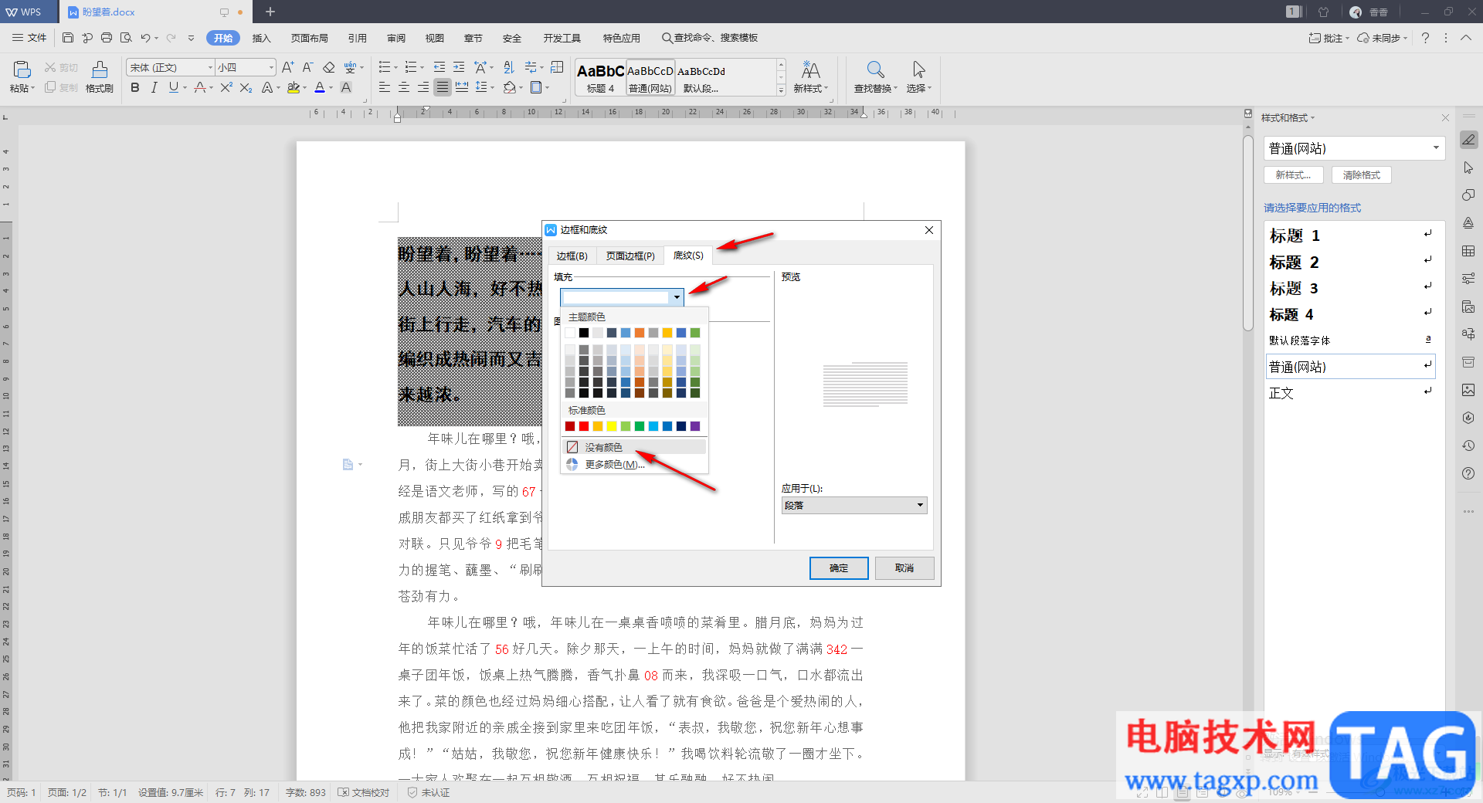This screenshot has height=803, width=1483.
Task: Apply underline formatting
Action: click(x=174, y=88)
